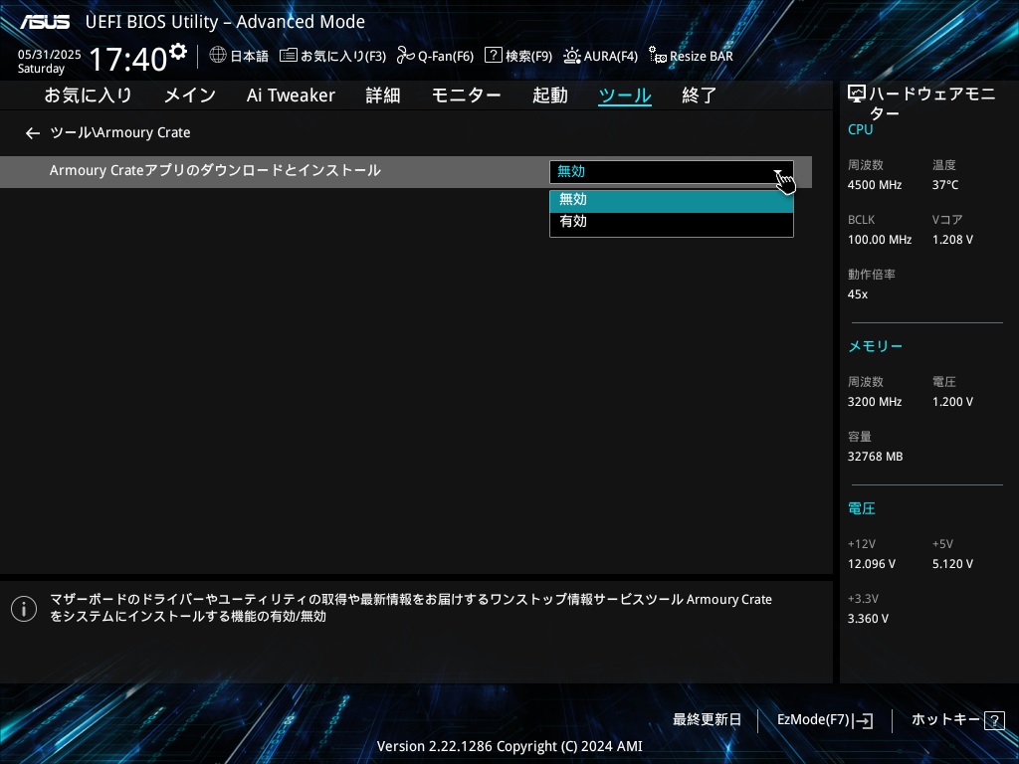Select the Armoury Crateアプリ download row
The width and height of the screenshot is (1019, 764).
click(406, 172)
